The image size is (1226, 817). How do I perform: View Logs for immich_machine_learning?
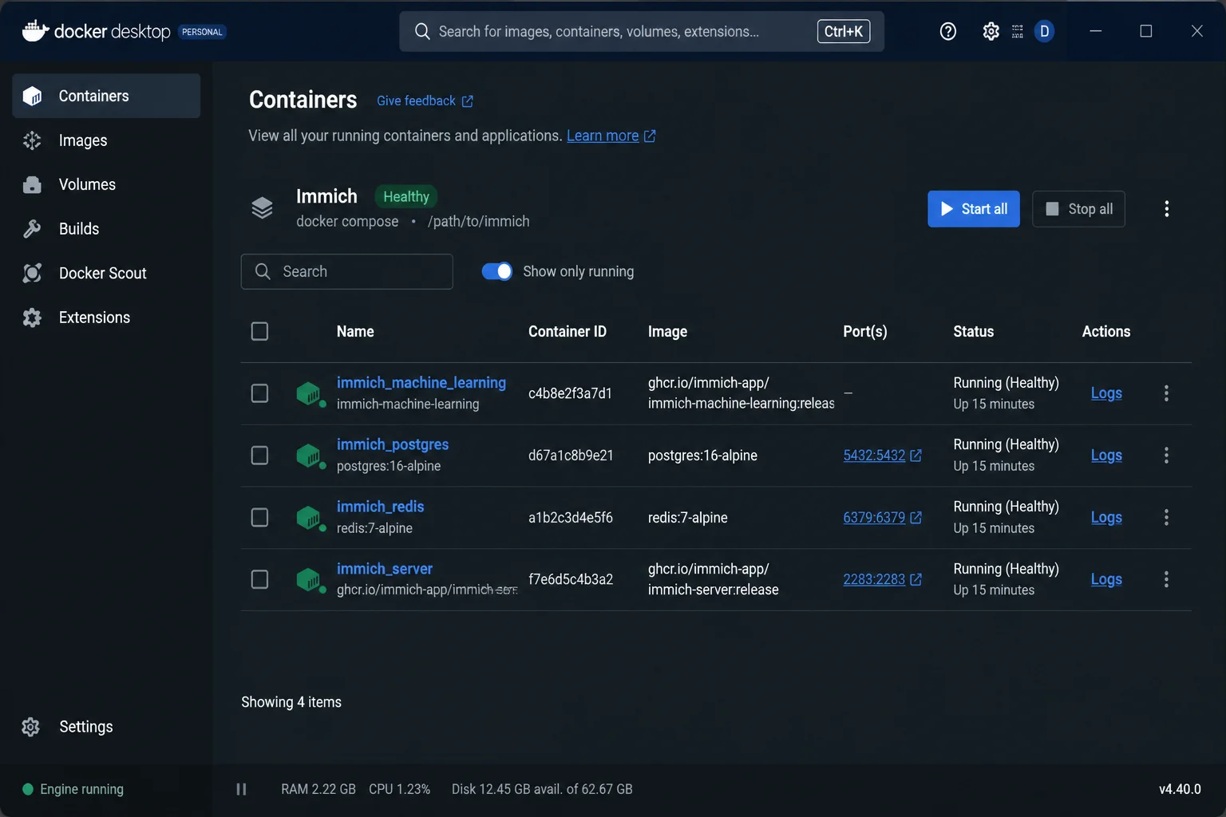1106,393
